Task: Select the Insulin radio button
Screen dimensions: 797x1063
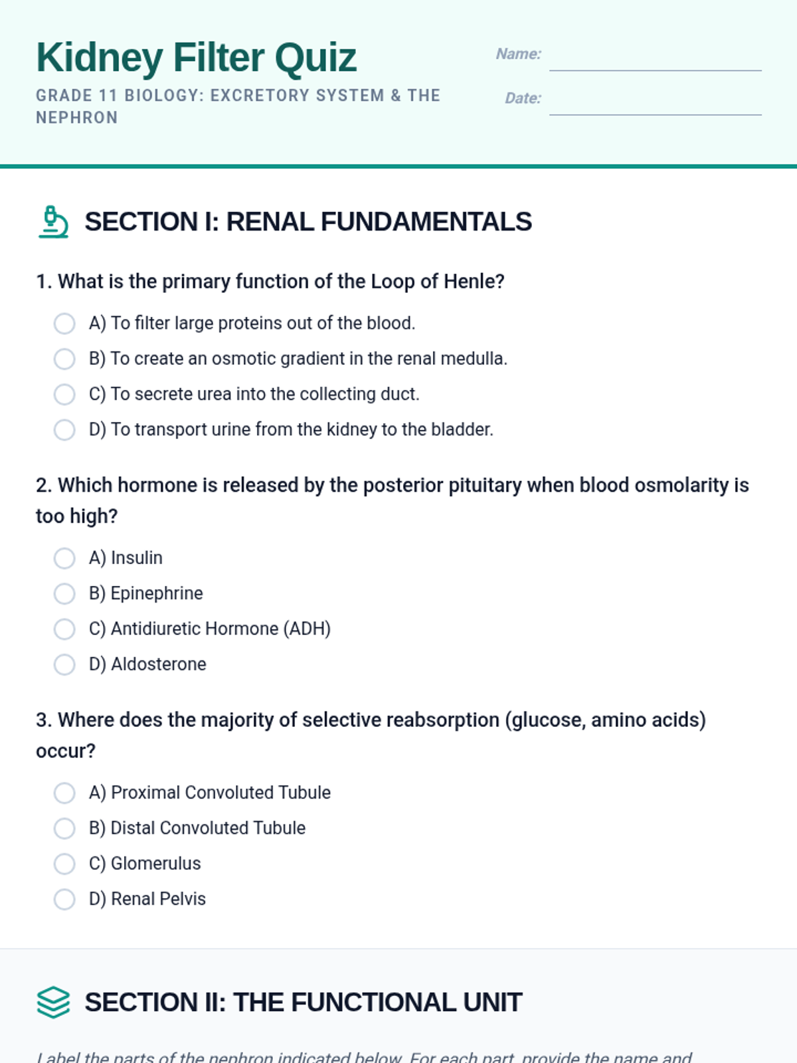Action: [x=64, y=558]
